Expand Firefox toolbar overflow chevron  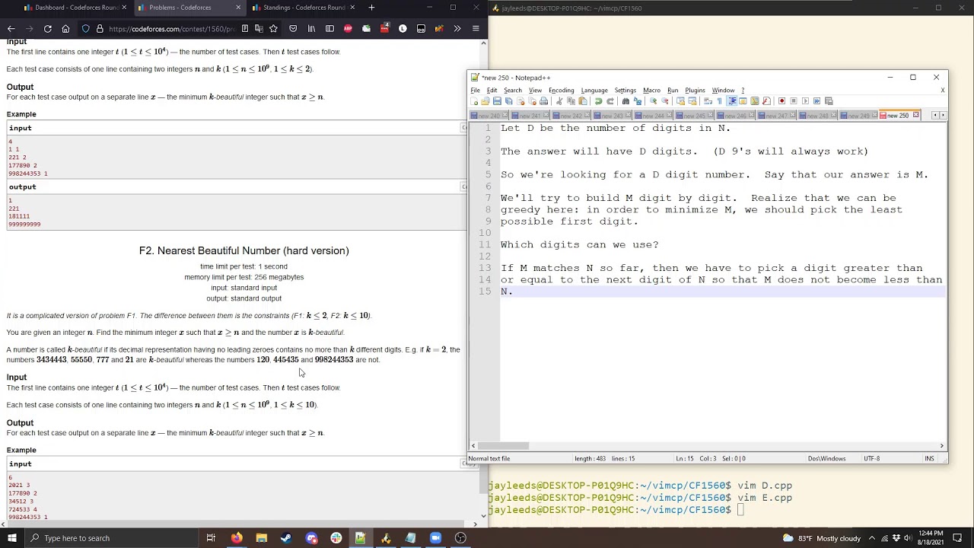click(457, 29)
